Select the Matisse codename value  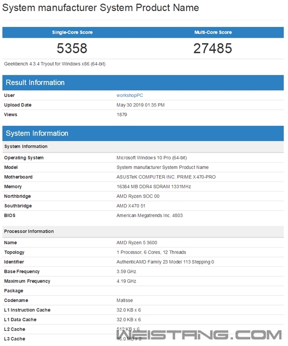(x=125, y=300)
